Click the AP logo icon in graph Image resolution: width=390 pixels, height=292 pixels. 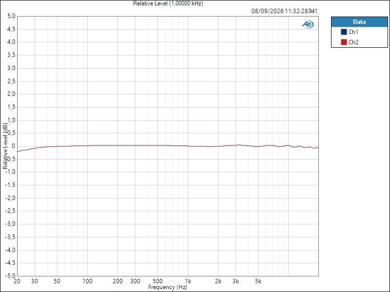(x=308, y=24)
